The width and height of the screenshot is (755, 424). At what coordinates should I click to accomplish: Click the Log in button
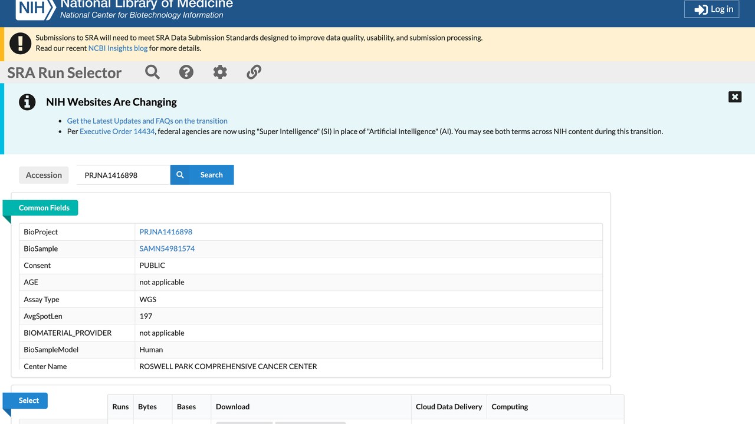pos(711,9)
